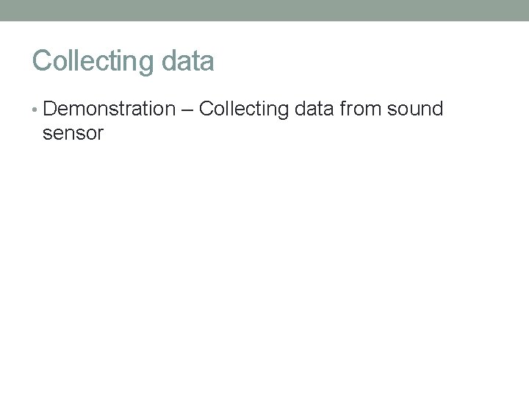
Task: Click the word 'data' in the bullet text
Action: (x=314, y=110)
